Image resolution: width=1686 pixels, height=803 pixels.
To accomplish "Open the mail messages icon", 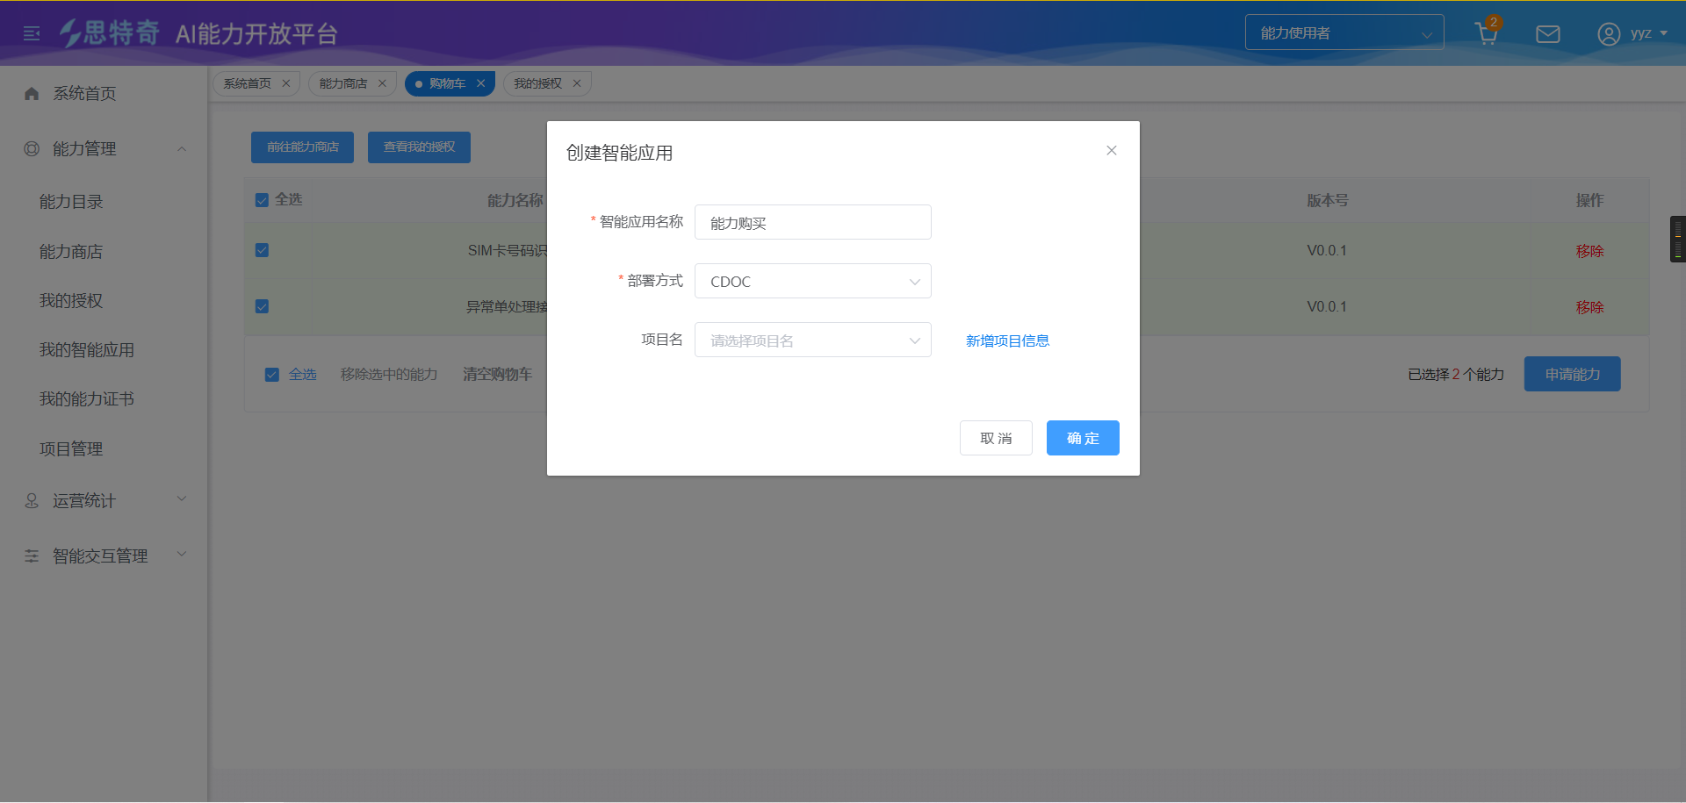I will tap(1548, 34).
